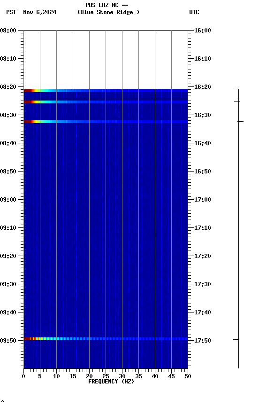
Task: Click the spectrogram event band near 08:25
Action: (x=106, y=102)
